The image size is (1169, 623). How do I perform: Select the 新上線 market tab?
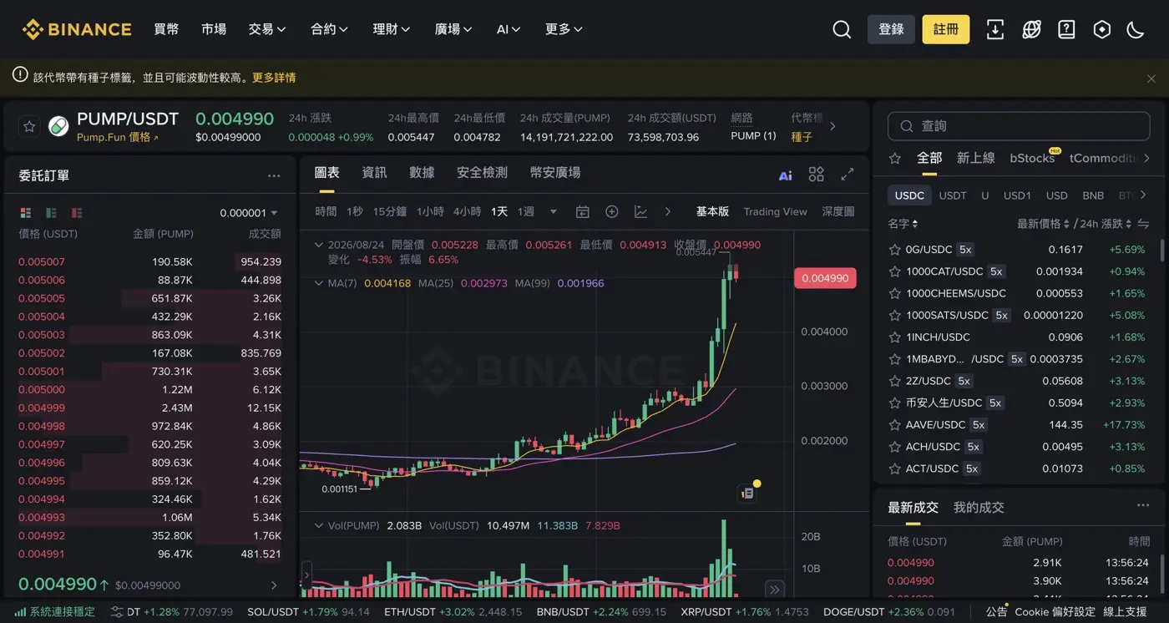click(x=975, y=158)
